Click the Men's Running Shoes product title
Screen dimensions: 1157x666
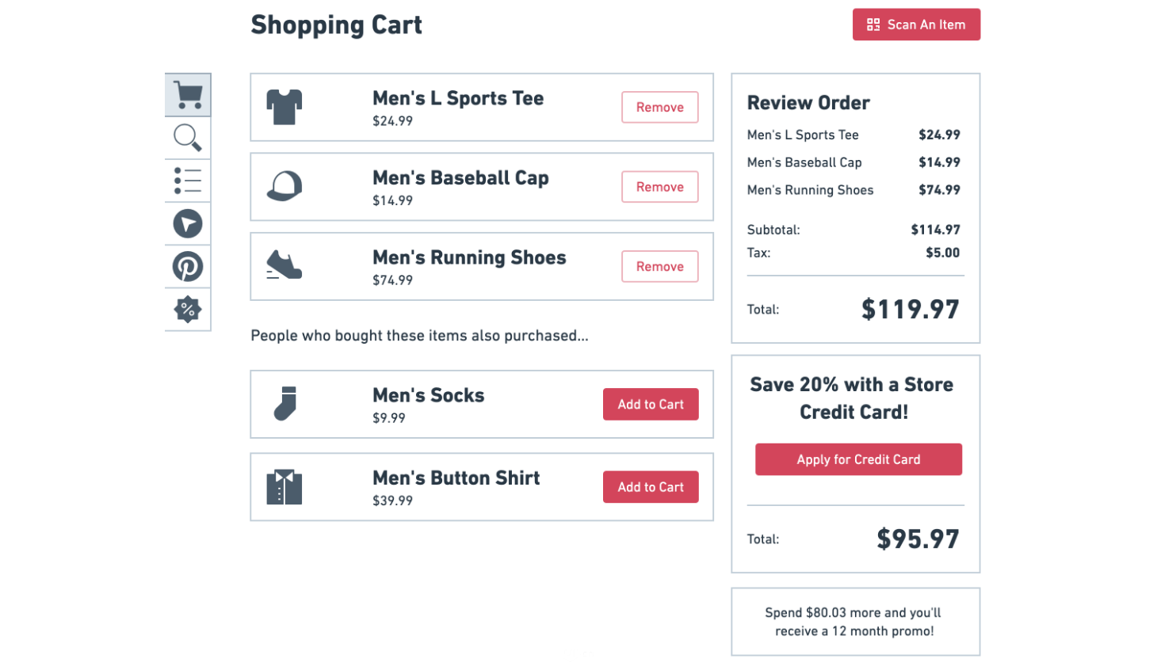pyautogui.click(x=469, y=258)
